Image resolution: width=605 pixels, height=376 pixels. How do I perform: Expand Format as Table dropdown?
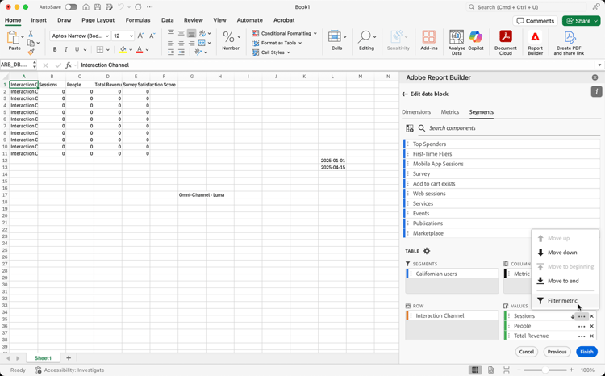300,43
